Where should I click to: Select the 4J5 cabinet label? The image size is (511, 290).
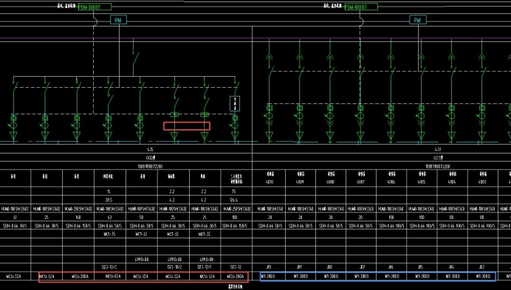[x=150, y=150]
